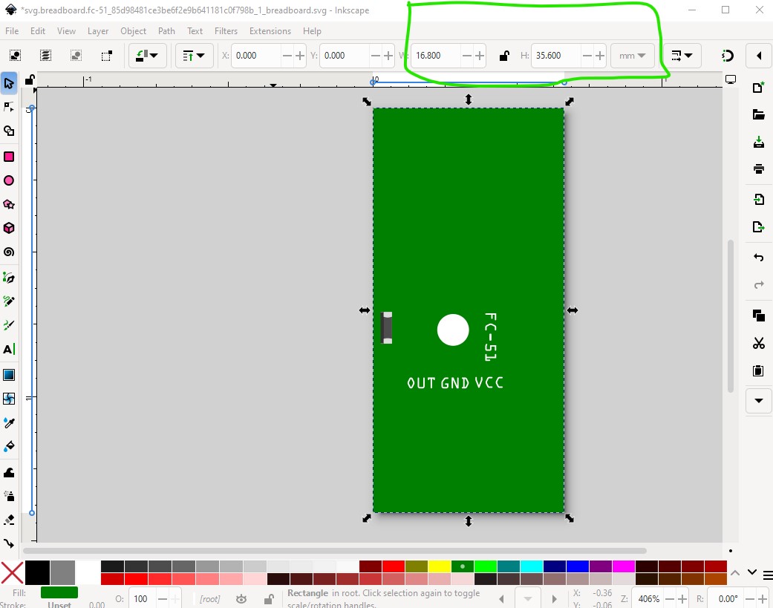Open the Extensions menu
The height and width of the screenshot is (608, 773).
click(x=270, y=31)
